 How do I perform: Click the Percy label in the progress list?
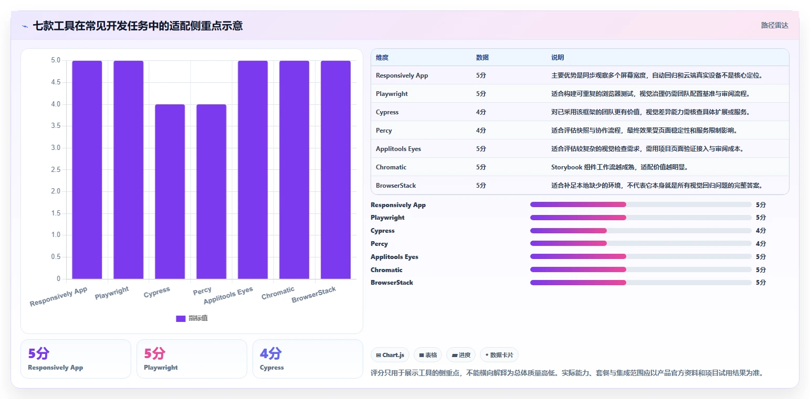pyautogui.click(x=379, y=244)
